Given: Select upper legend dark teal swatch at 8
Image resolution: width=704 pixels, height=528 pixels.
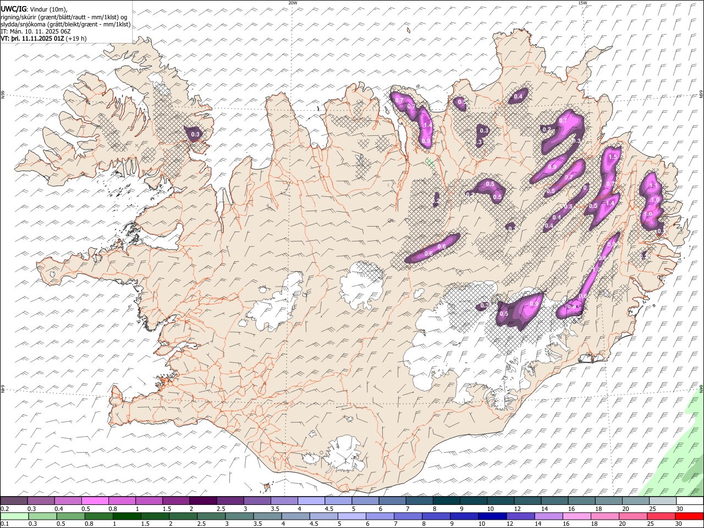Looking at the screenshot, I should (446, 501).
